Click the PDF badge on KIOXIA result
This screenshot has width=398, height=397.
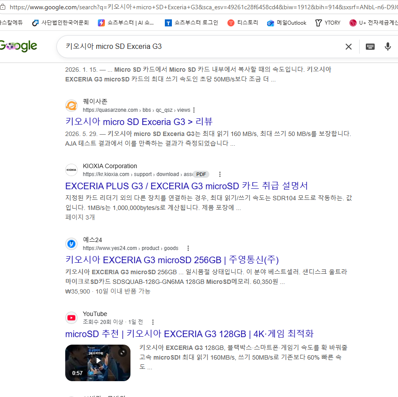pyautogui.click(x=201, y=174)
